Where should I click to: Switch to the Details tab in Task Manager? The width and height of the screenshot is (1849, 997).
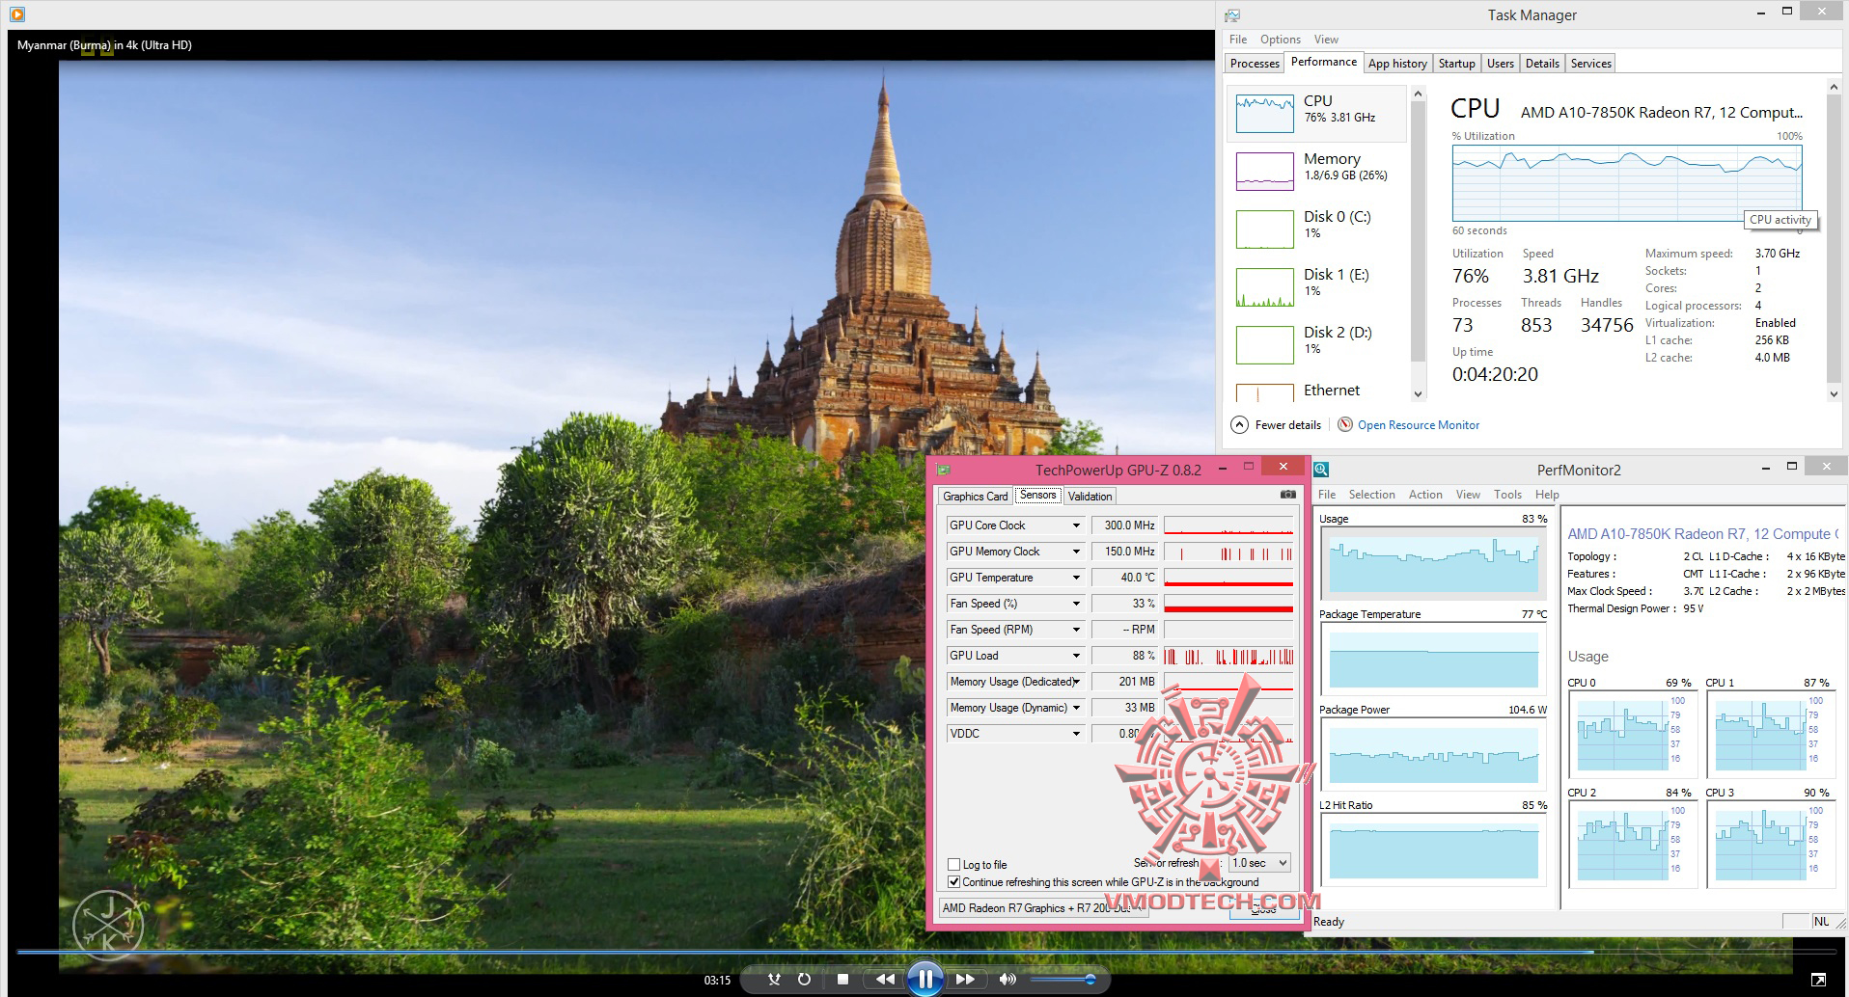(x=1542, y=64)
